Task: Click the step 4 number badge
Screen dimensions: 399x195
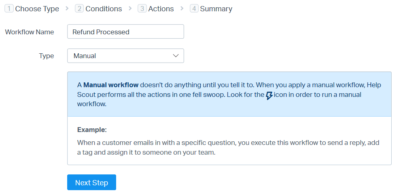Action: [x=194, y=8]
